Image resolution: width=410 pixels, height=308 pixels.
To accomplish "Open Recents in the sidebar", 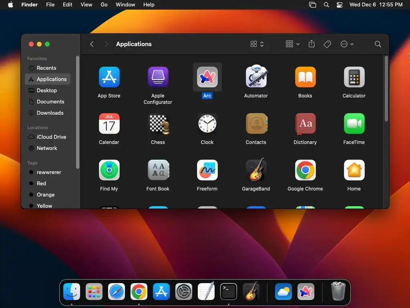I will [48, 68].
